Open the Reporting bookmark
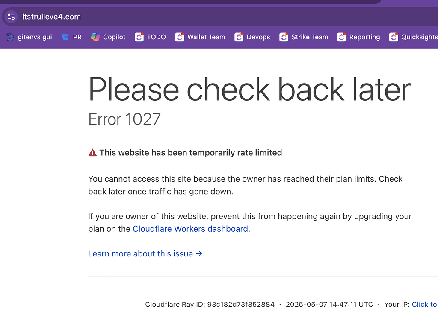The width and height of the screenshot is (438, 320). [x=359, y=37]
